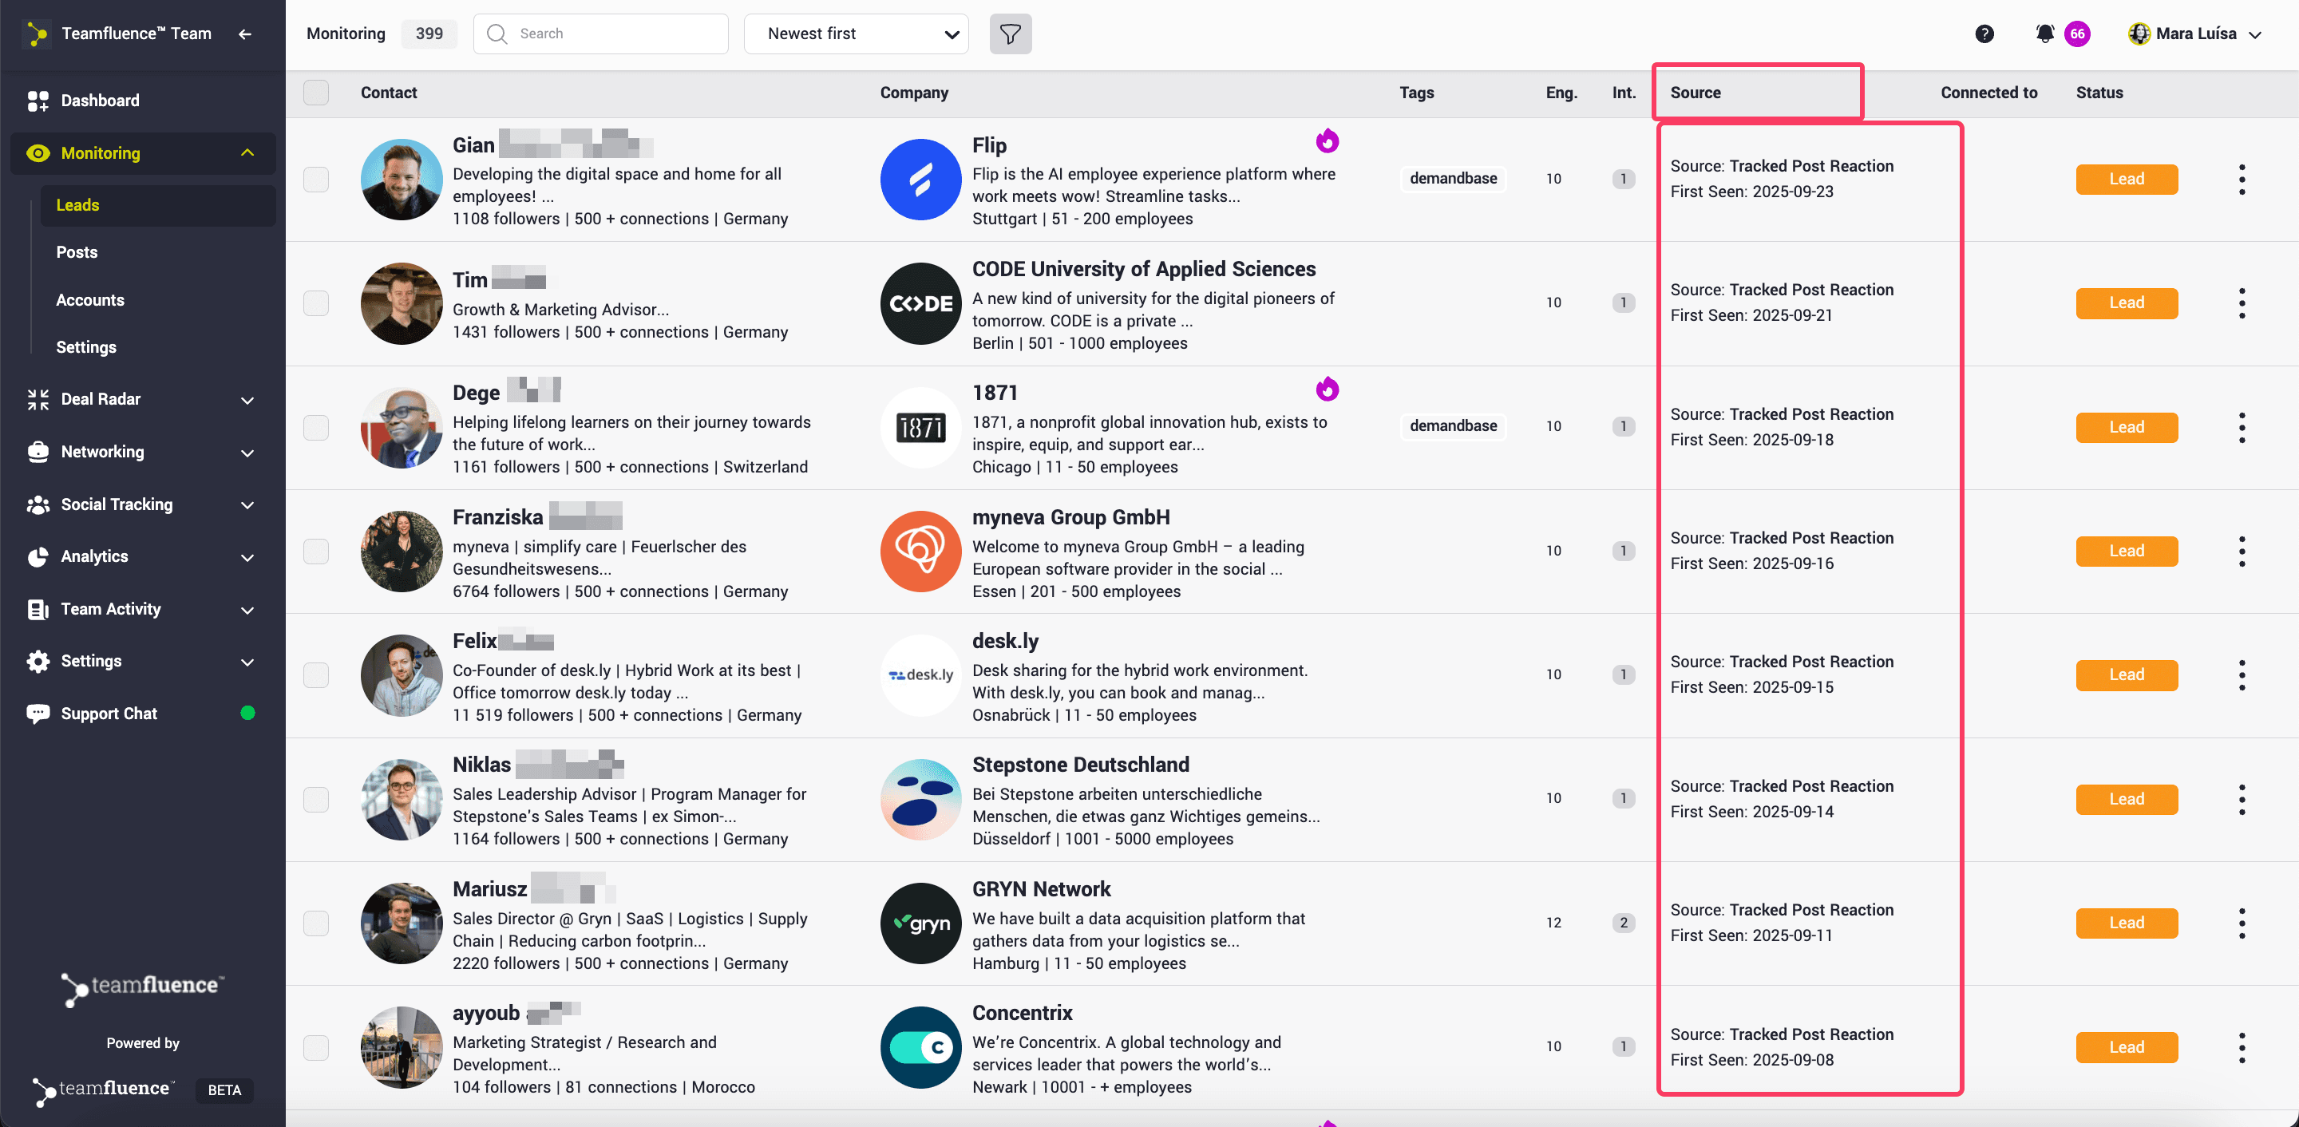Select all contacts with header checkbox
Image resolution: width=2299 pixels, height=1127 pixels.
[x=316, y=93]
